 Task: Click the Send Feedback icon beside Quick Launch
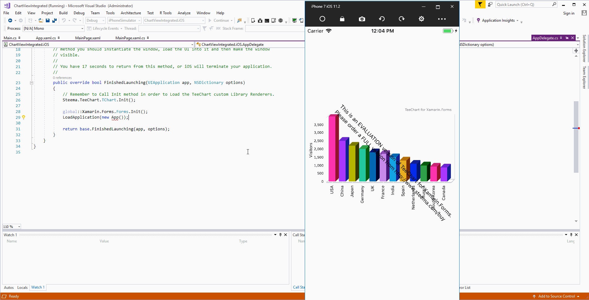490,4
